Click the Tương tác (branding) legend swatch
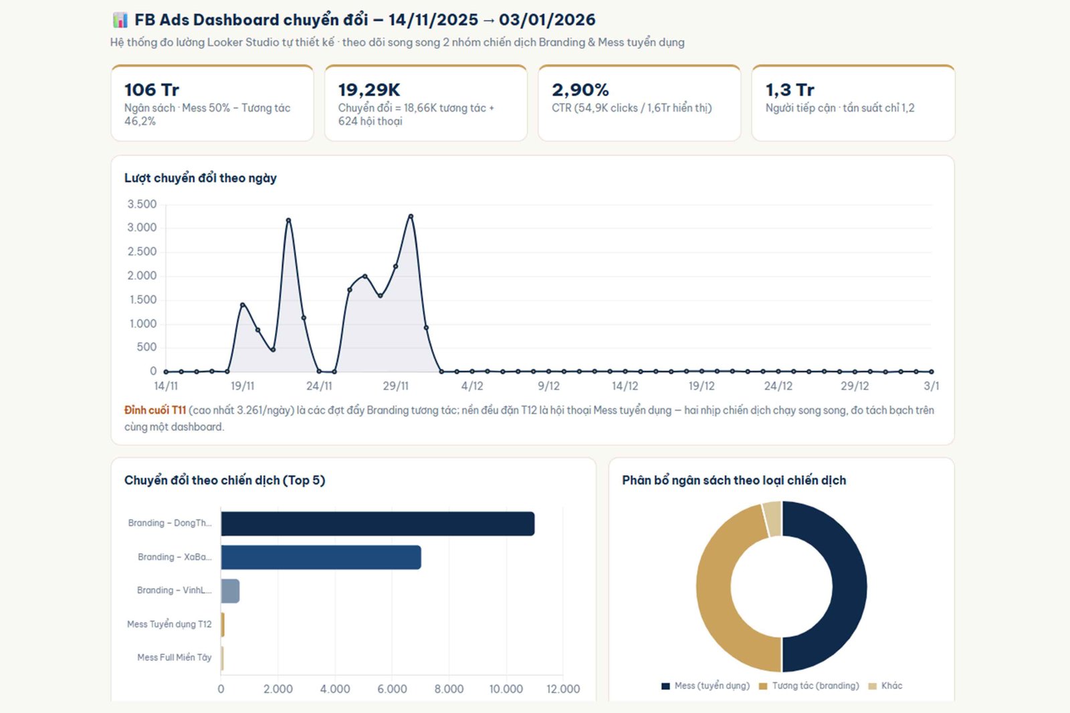 click(763, 686)
